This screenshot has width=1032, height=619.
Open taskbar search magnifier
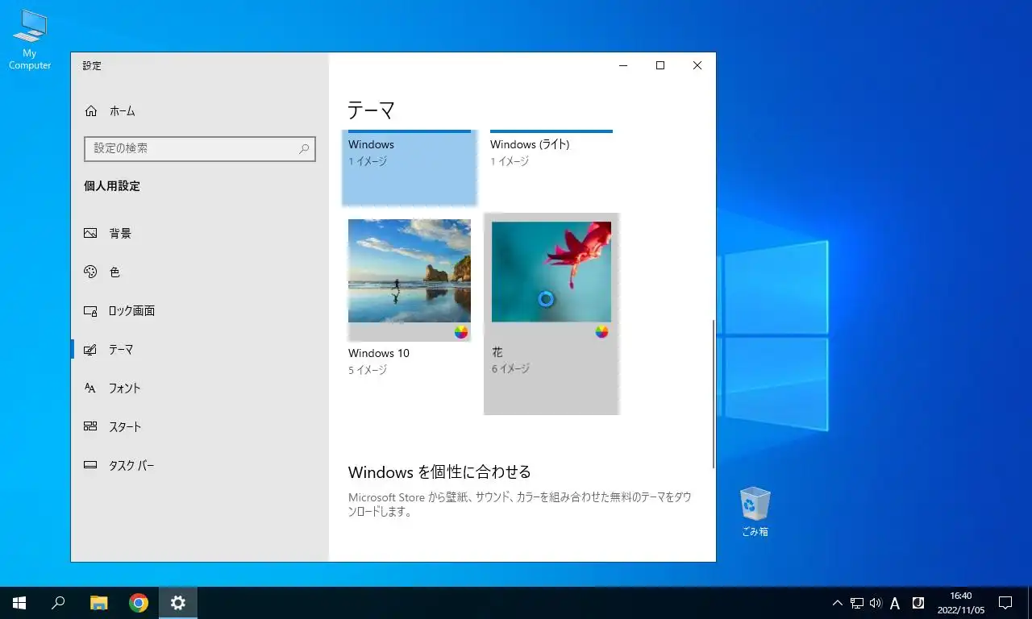(x=58, y=603)
